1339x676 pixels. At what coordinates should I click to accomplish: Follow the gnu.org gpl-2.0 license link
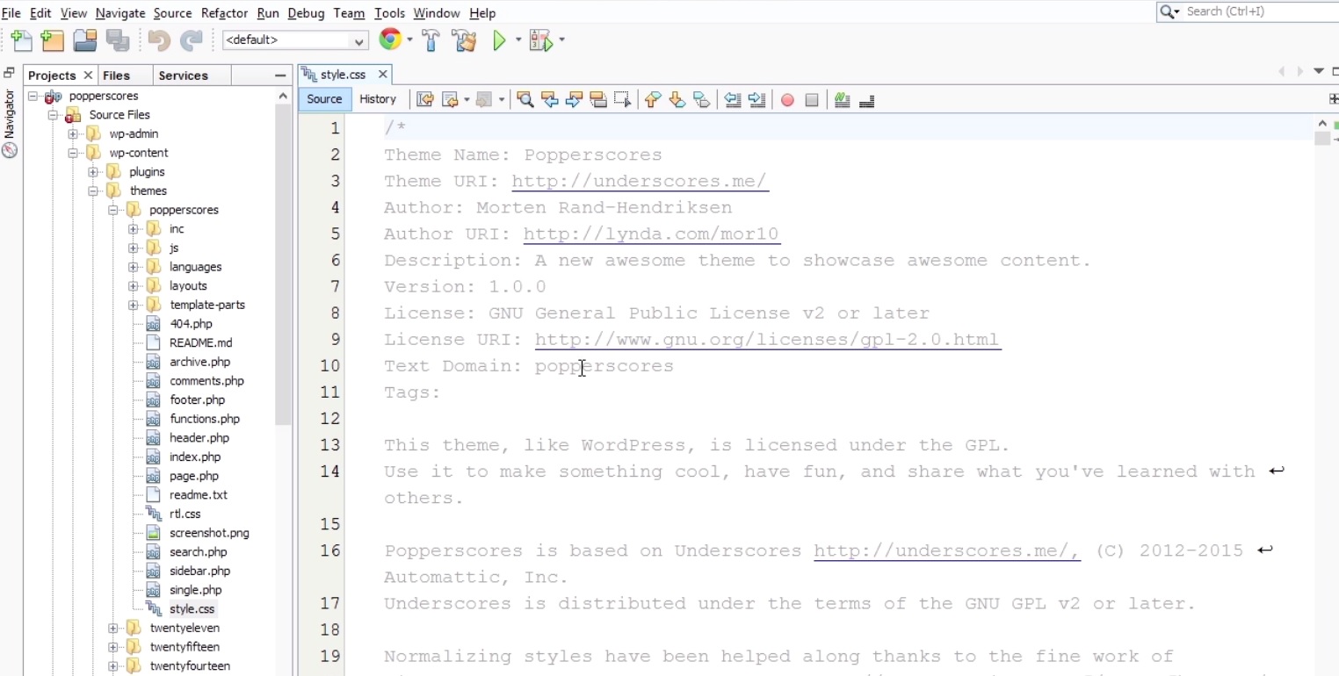coord(767,340)
